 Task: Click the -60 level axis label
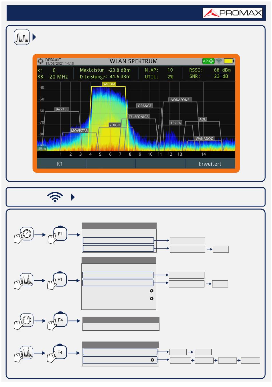42,111
